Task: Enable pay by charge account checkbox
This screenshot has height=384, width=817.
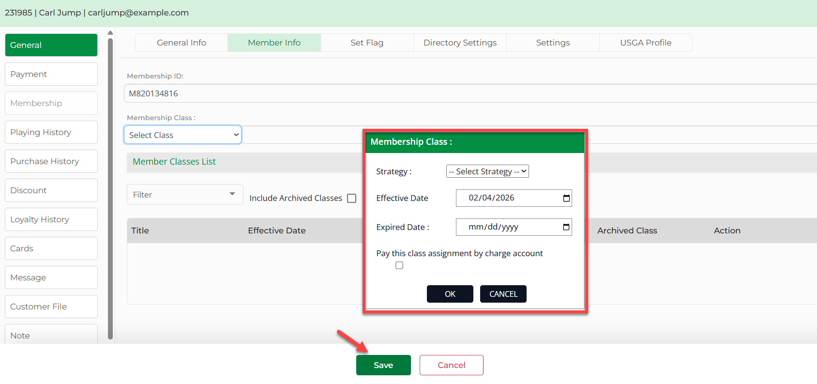Action: (399, 265)
